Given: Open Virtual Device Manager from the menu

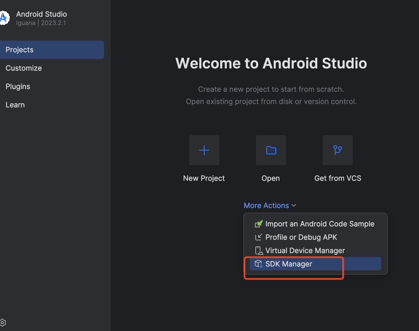Looking at the screenshot, I should 316,250.
